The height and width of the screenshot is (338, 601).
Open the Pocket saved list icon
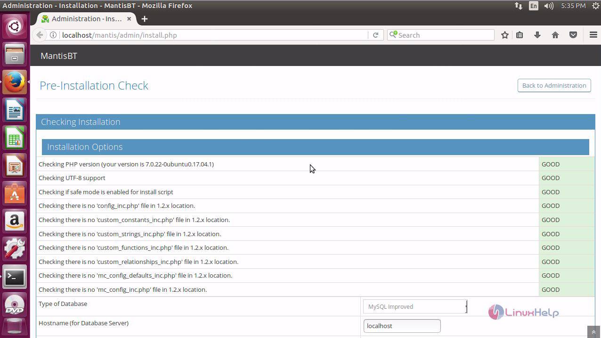tap(573, 35)
